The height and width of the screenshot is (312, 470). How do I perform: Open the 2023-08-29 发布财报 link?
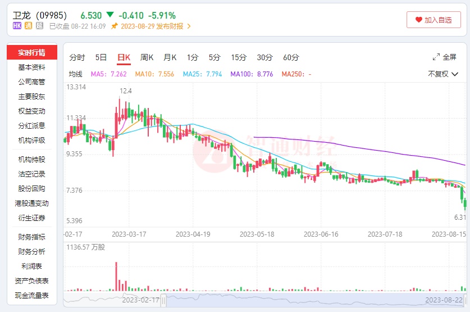click(152, 26)
